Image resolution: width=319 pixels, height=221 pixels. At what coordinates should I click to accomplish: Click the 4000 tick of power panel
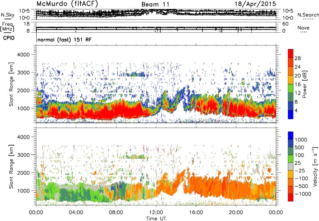[x=23, y=55]
